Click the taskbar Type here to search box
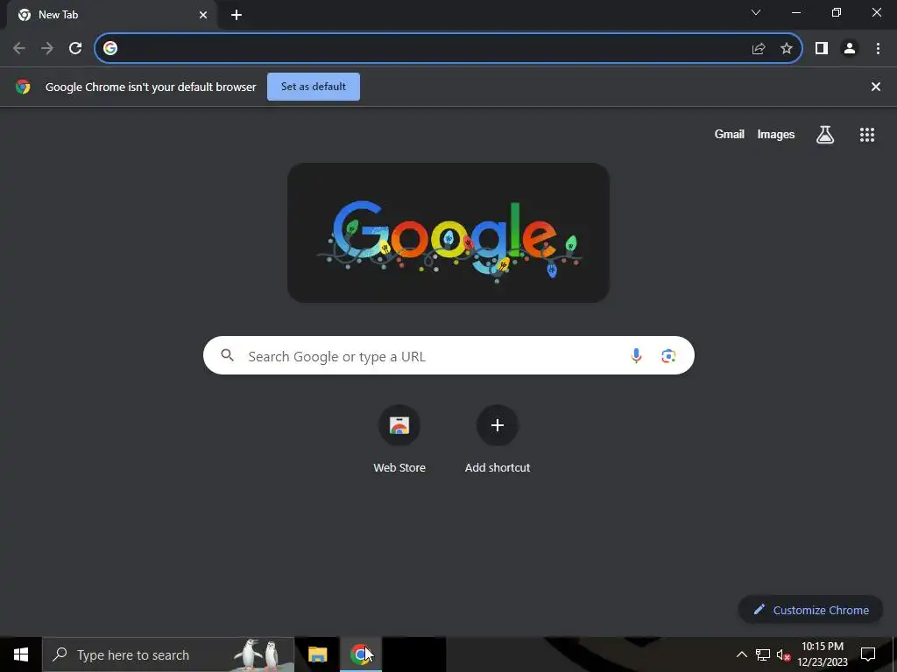 point(168,654)
